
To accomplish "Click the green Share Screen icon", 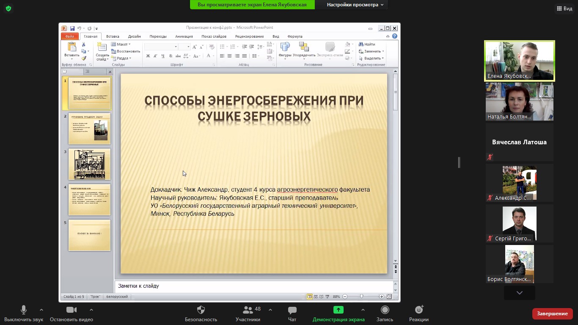I will 338,310.
